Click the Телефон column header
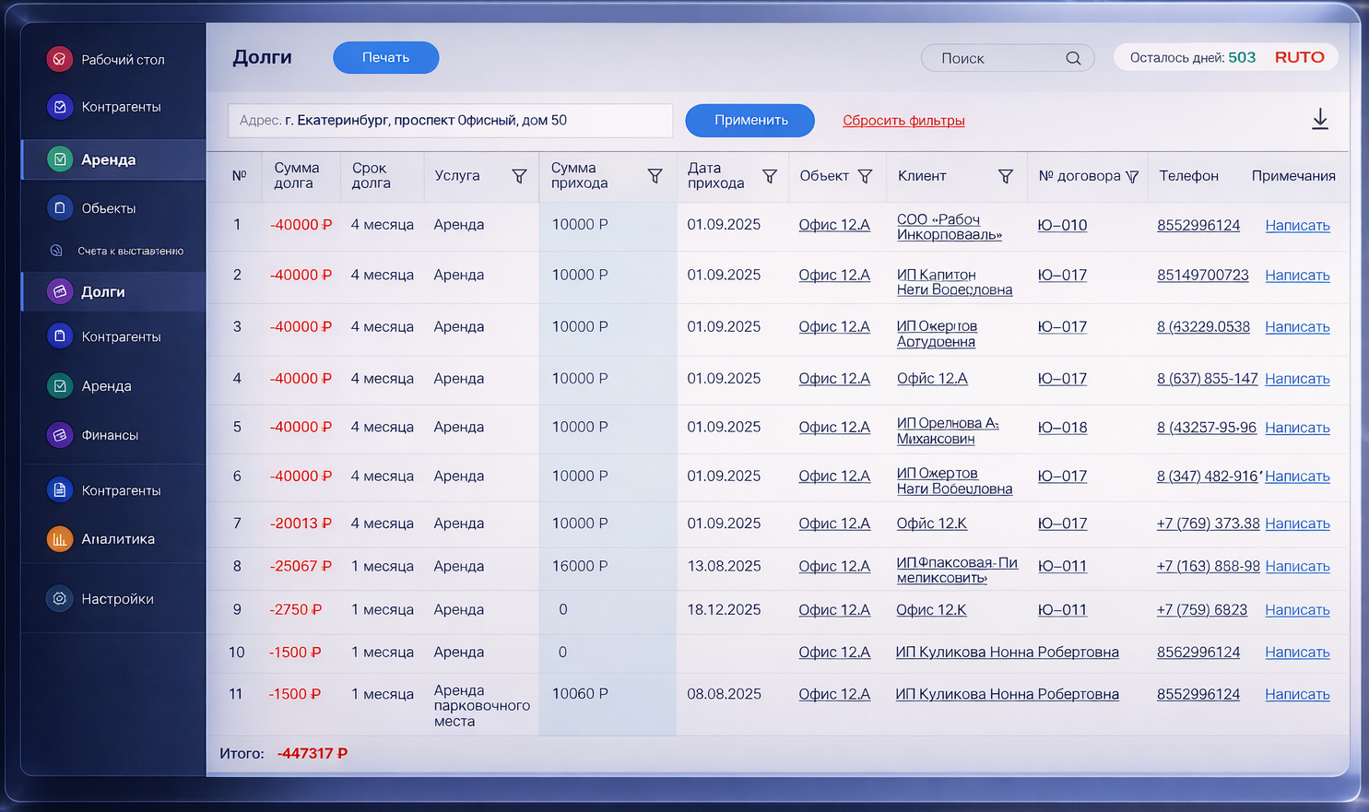This screenshot has height=812, width=1369. pyautogui.click(x=1188, y=176)
